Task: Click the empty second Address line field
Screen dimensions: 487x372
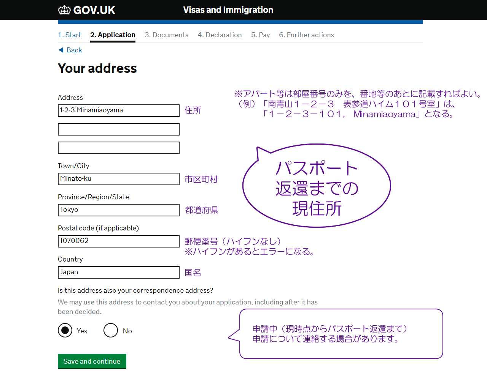Action: tap(119, 129)
